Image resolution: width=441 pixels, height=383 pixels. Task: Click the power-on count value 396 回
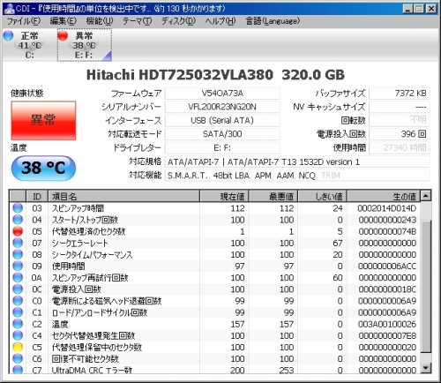[x=400, y=134]
